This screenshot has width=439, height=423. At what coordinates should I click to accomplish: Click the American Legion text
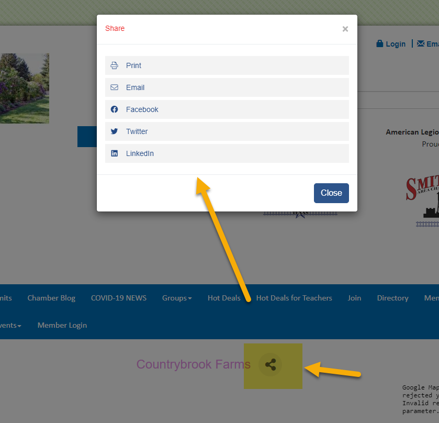(x=412, y=132)
